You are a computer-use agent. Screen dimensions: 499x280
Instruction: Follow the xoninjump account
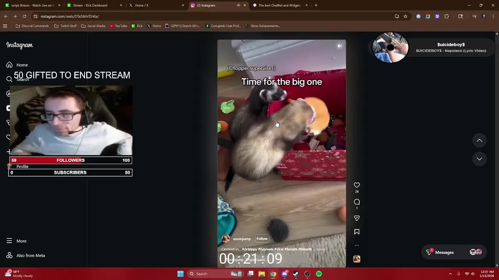262,239
